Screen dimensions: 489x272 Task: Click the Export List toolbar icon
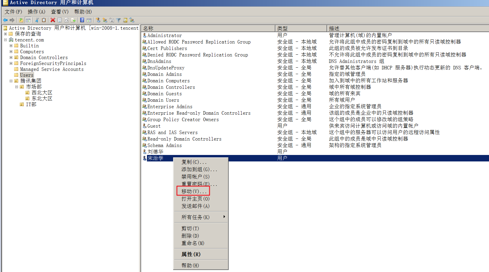pos(73,20)
